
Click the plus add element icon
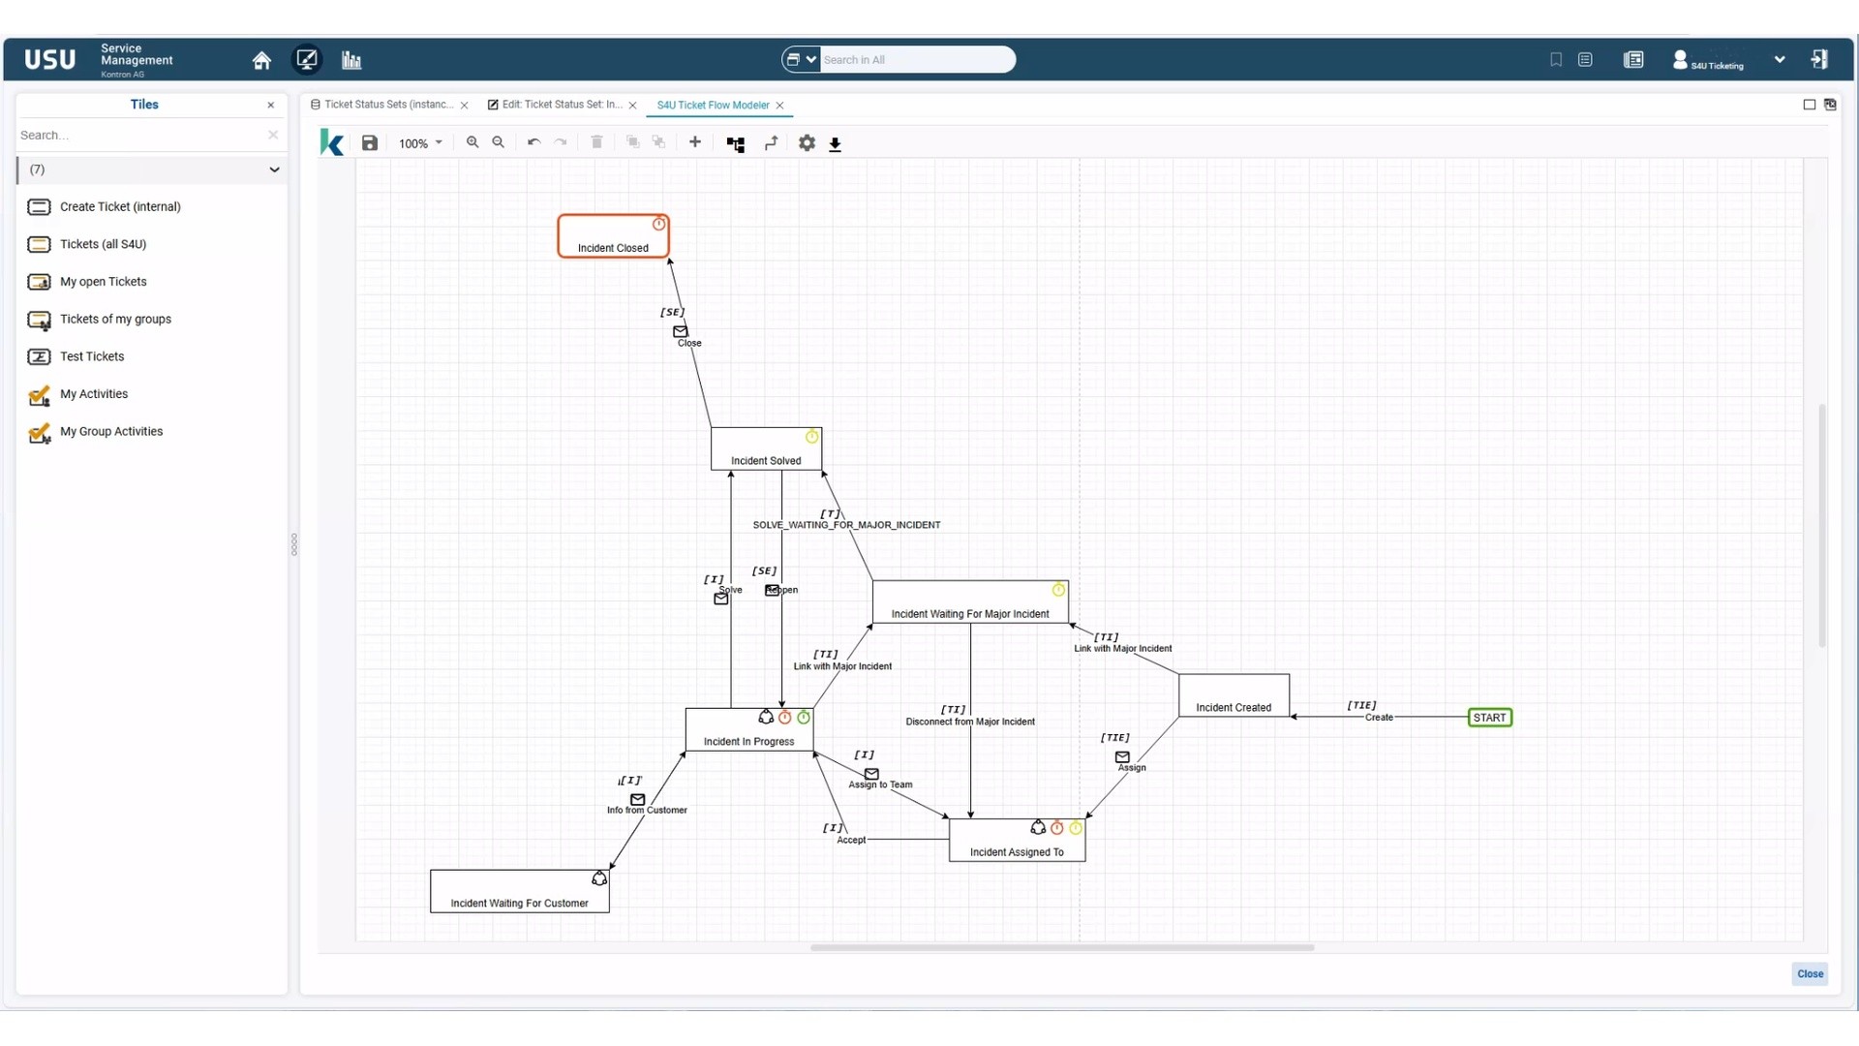[x=695, y=142]
